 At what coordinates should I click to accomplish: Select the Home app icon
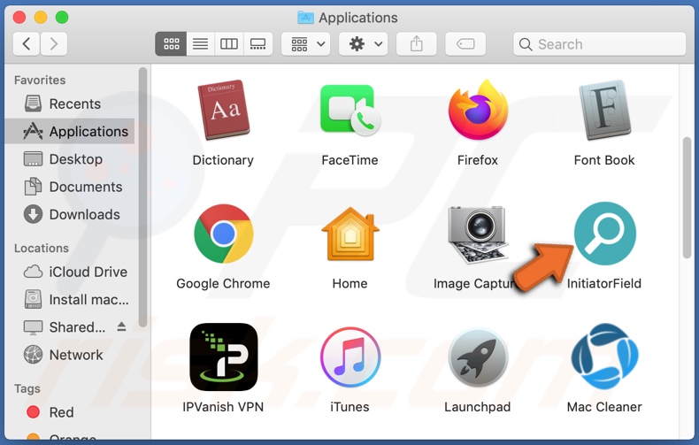[x=350, y=234]
